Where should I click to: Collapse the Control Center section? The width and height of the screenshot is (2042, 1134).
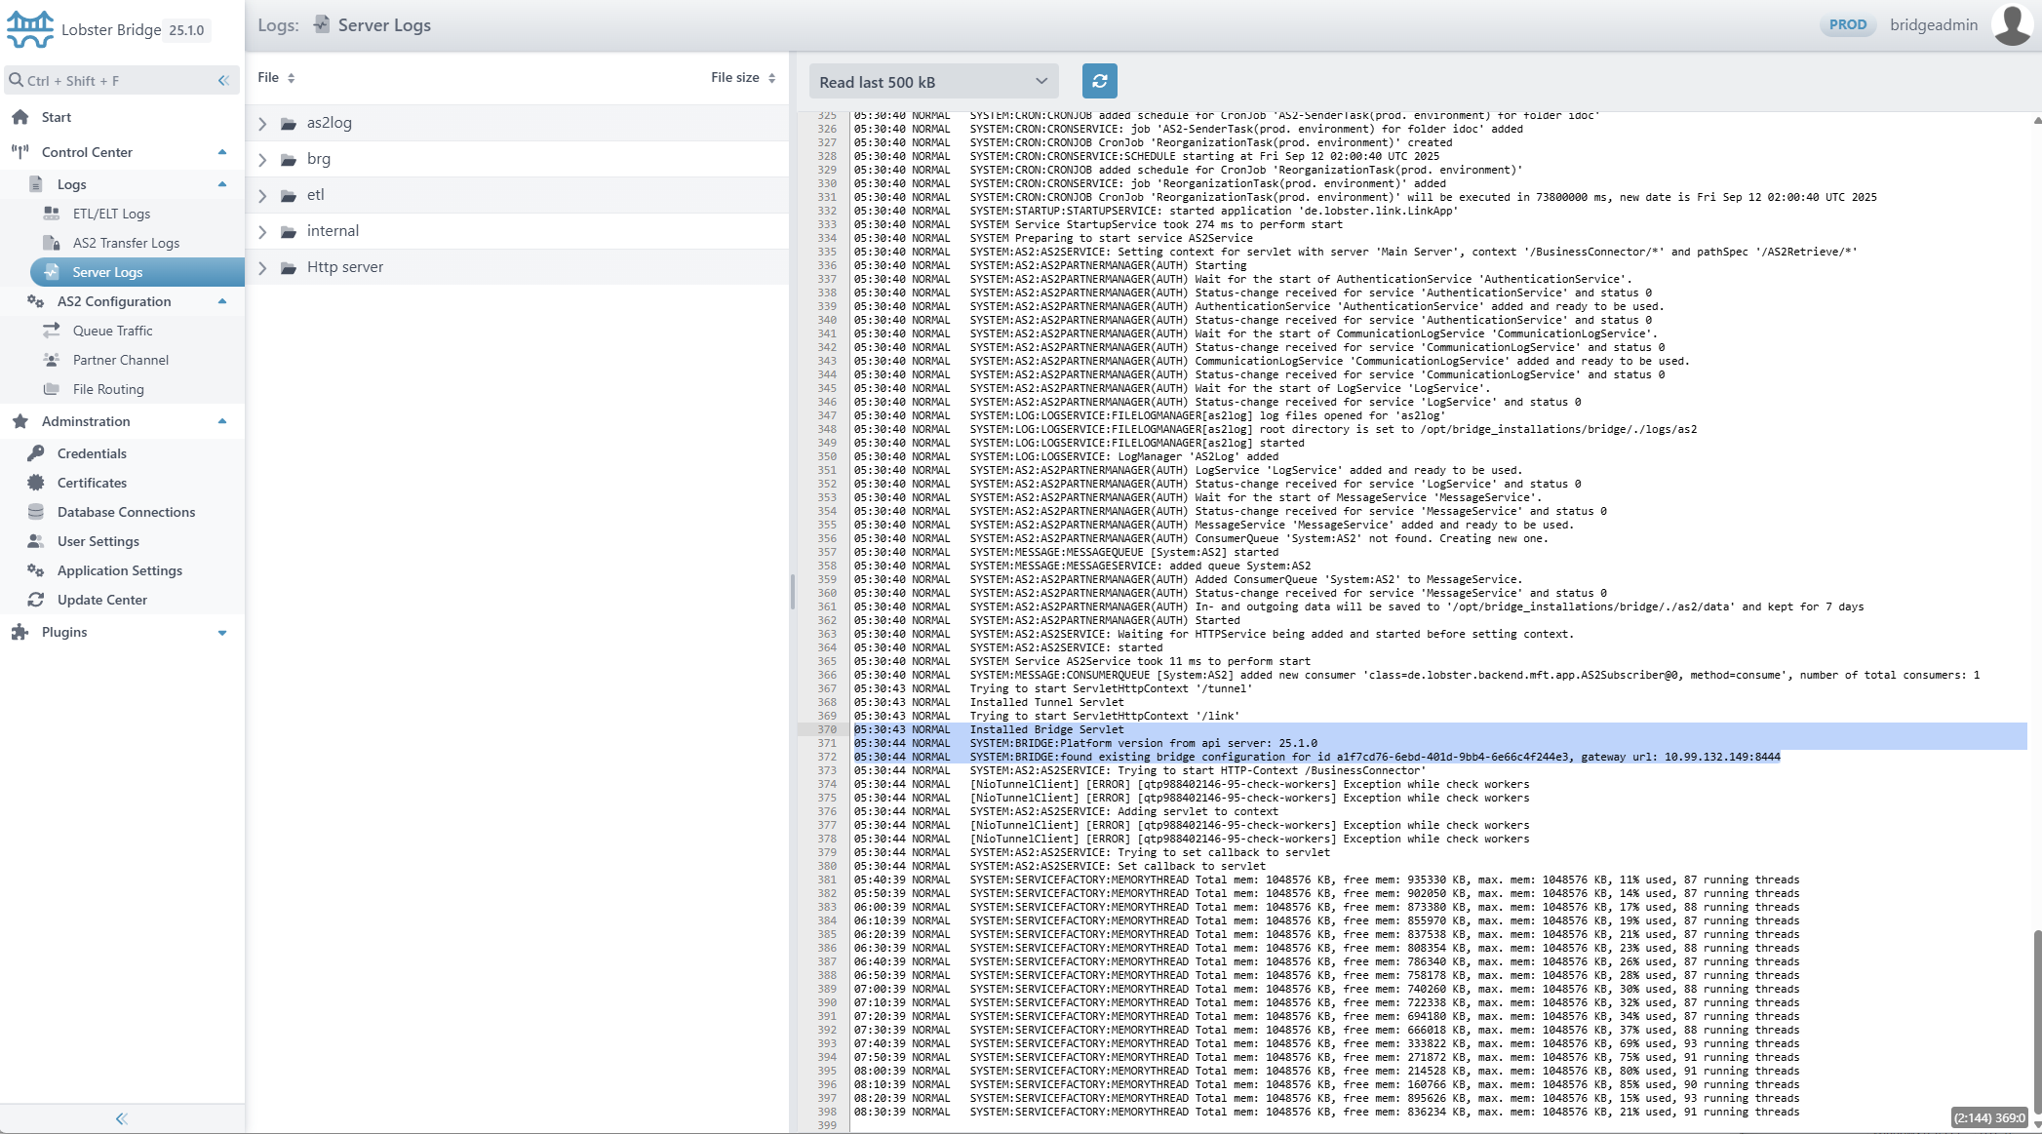coord(222,152)
